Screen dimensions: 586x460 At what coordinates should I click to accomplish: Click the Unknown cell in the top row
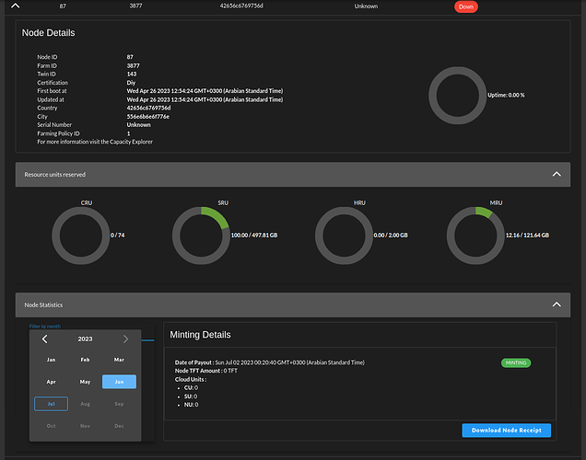366,6
